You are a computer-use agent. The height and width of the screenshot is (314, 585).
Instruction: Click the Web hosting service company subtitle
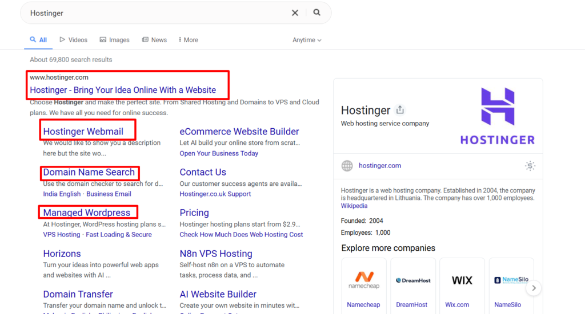[385, 124]
